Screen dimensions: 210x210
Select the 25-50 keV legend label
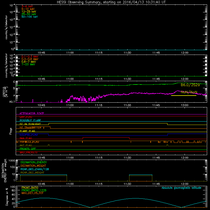coord(29,14)
